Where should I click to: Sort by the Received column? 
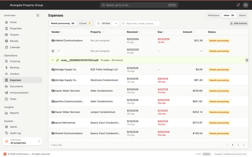point(133,32)
